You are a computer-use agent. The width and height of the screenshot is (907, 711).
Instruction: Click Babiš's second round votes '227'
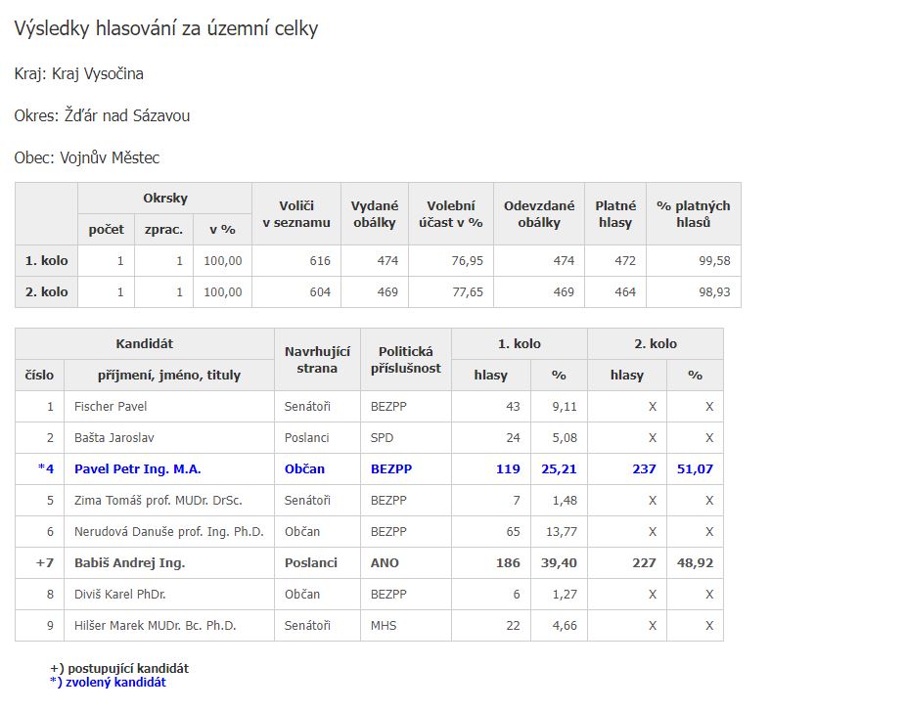tap(644, 562)
